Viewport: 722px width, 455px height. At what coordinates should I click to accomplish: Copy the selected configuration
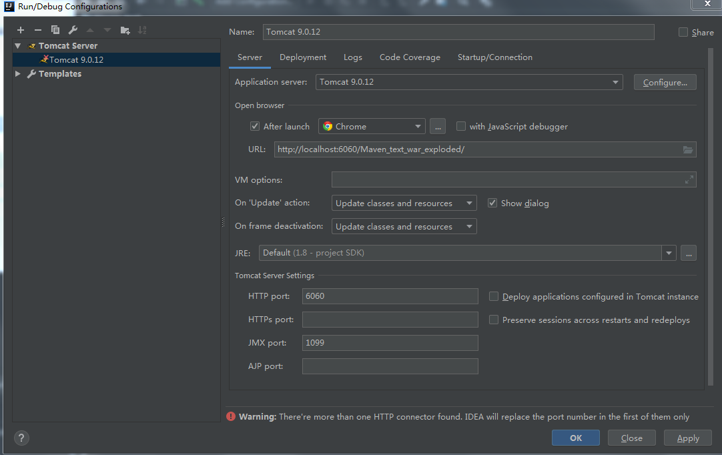[55, 30]
